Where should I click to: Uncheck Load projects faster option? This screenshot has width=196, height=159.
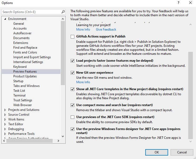point(73,61)
